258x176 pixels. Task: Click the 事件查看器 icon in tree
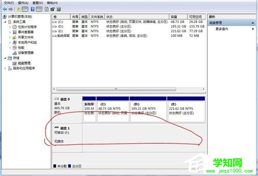click(15, 32)
